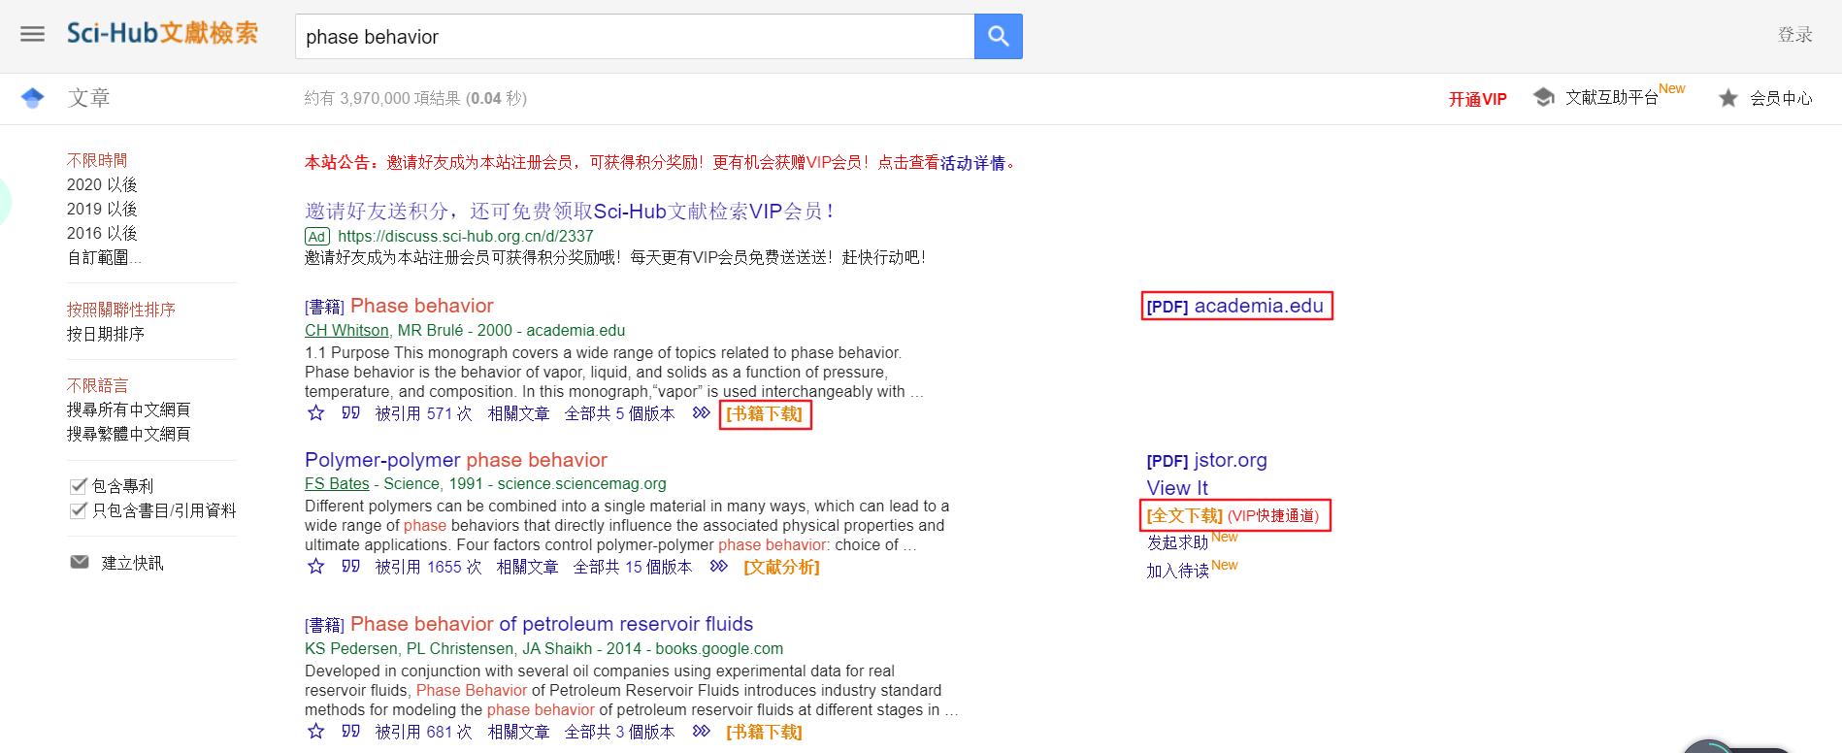Image resolution: width=1842 pixels, height=753 pixels.
Task: Open the PDF academia.edu link
Action: coord(1236,306)
